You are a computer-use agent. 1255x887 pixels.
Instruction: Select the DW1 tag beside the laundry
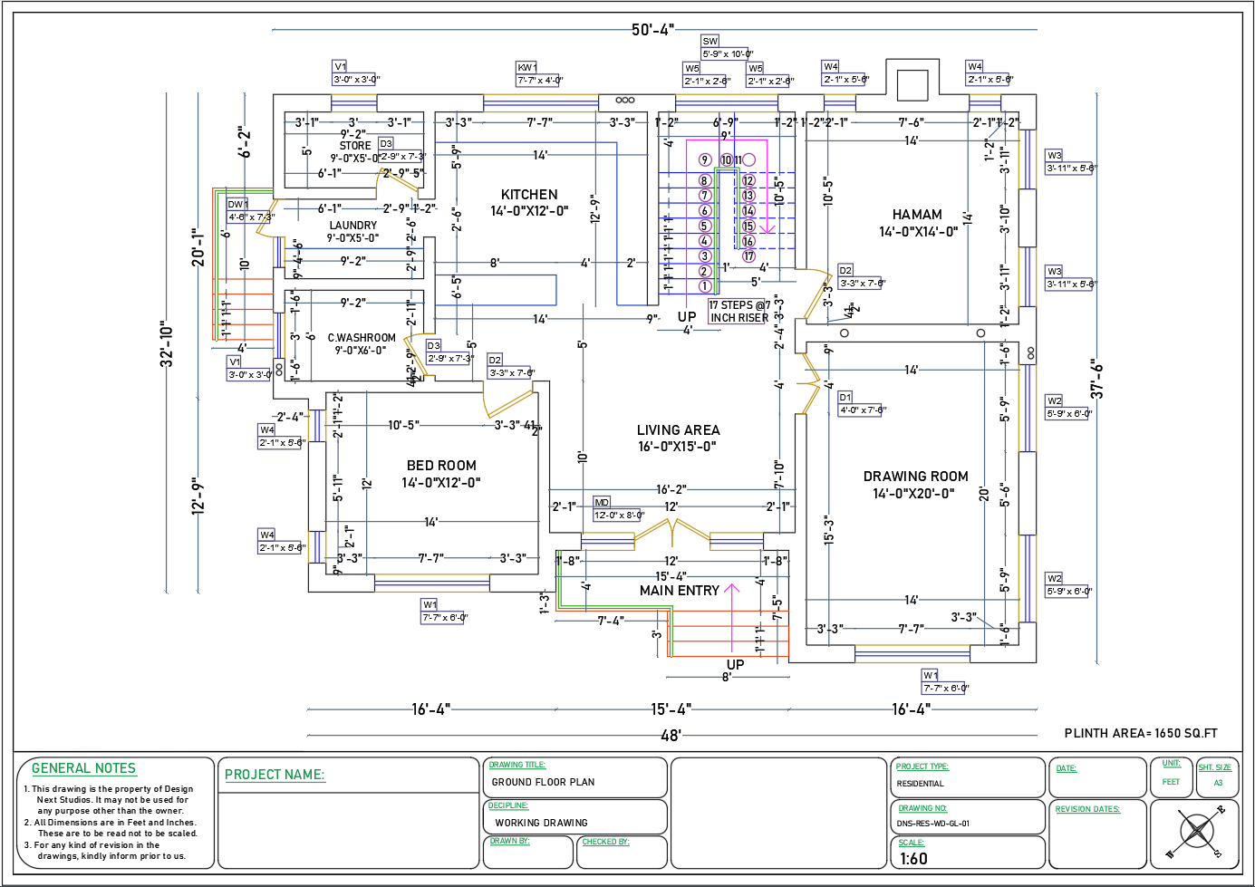pos(237,205)
